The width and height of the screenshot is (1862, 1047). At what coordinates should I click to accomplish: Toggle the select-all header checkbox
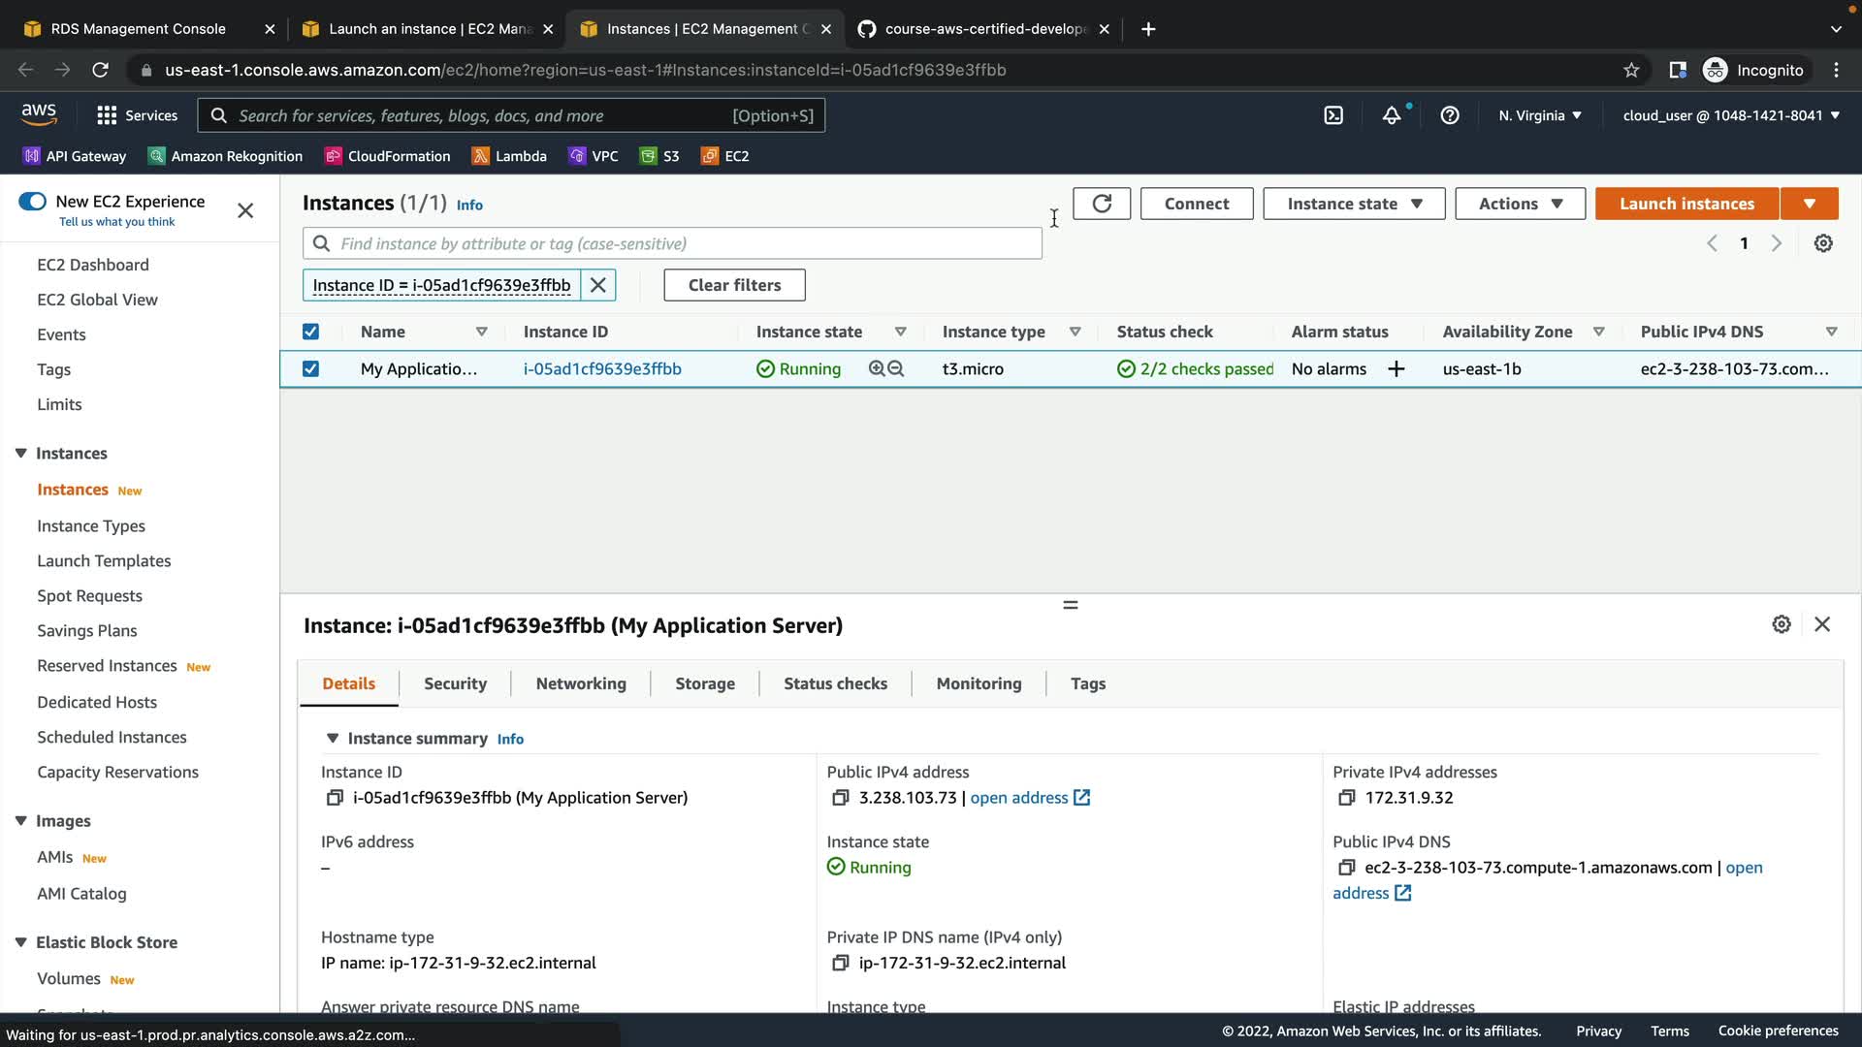(310, 332)
